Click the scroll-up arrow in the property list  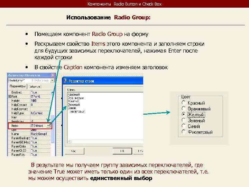53,92
